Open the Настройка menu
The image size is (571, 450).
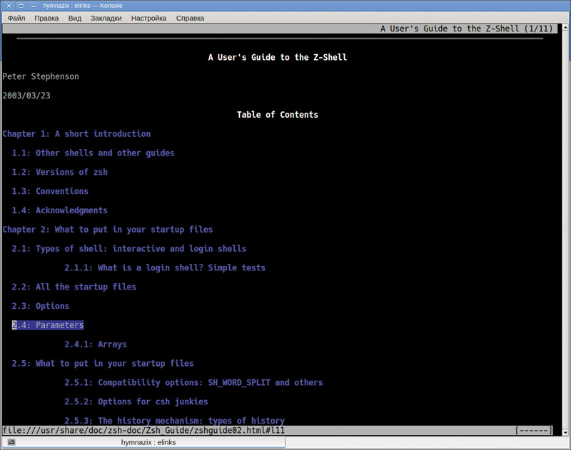tap(148, 19)
